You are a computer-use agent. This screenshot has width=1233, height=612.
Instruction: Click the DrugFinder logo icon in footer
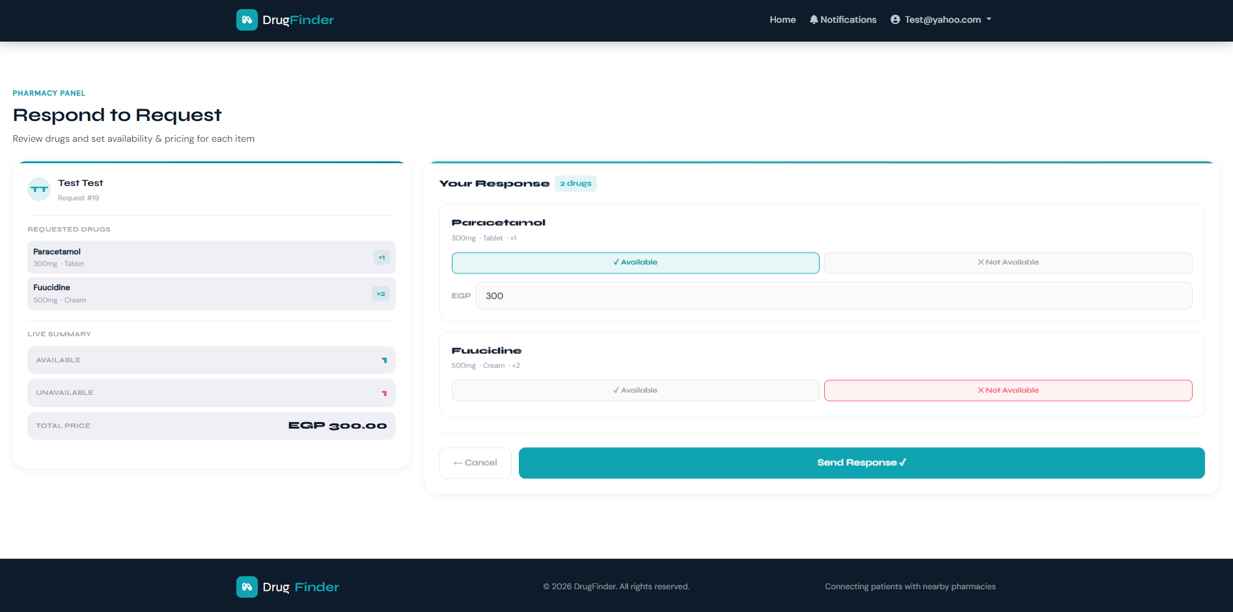[x=247, y=587]
